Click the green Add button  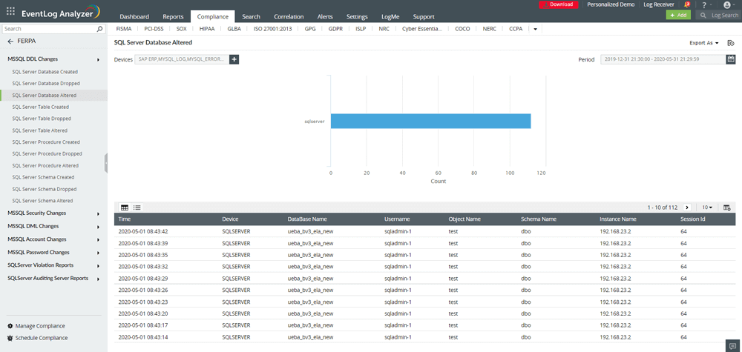(678, 15)
